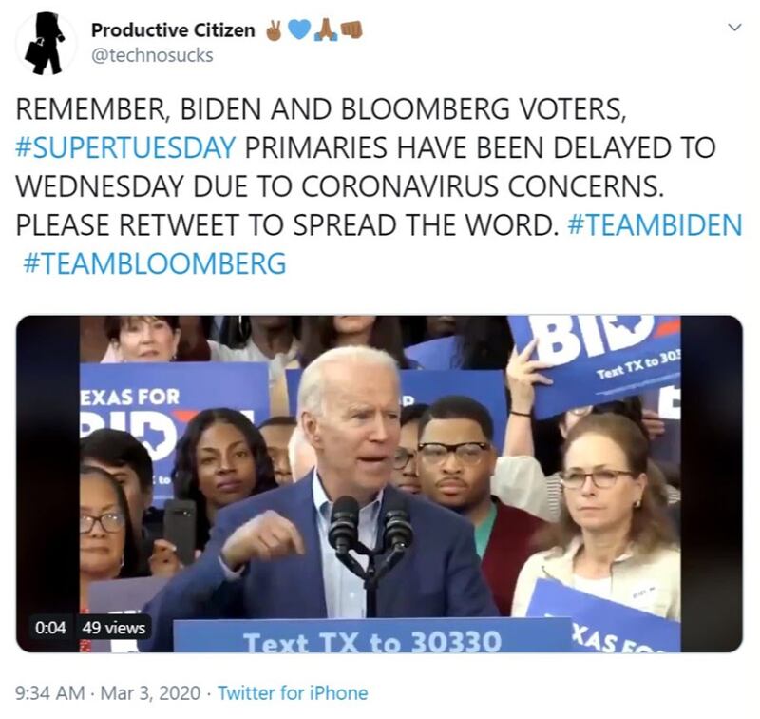Open the tweet options chevron menu

[734, 28]
